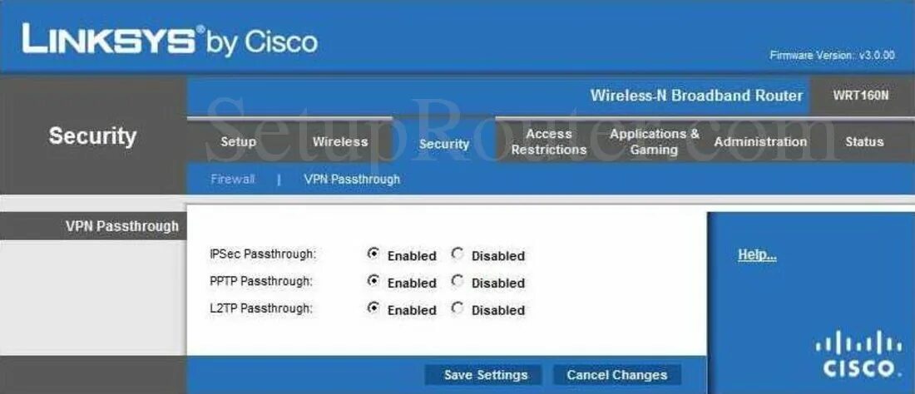Click the Linksys by Cisco logo

coord(170,40)
